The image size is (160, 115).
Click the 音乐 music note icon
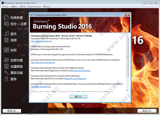point(6,34)
